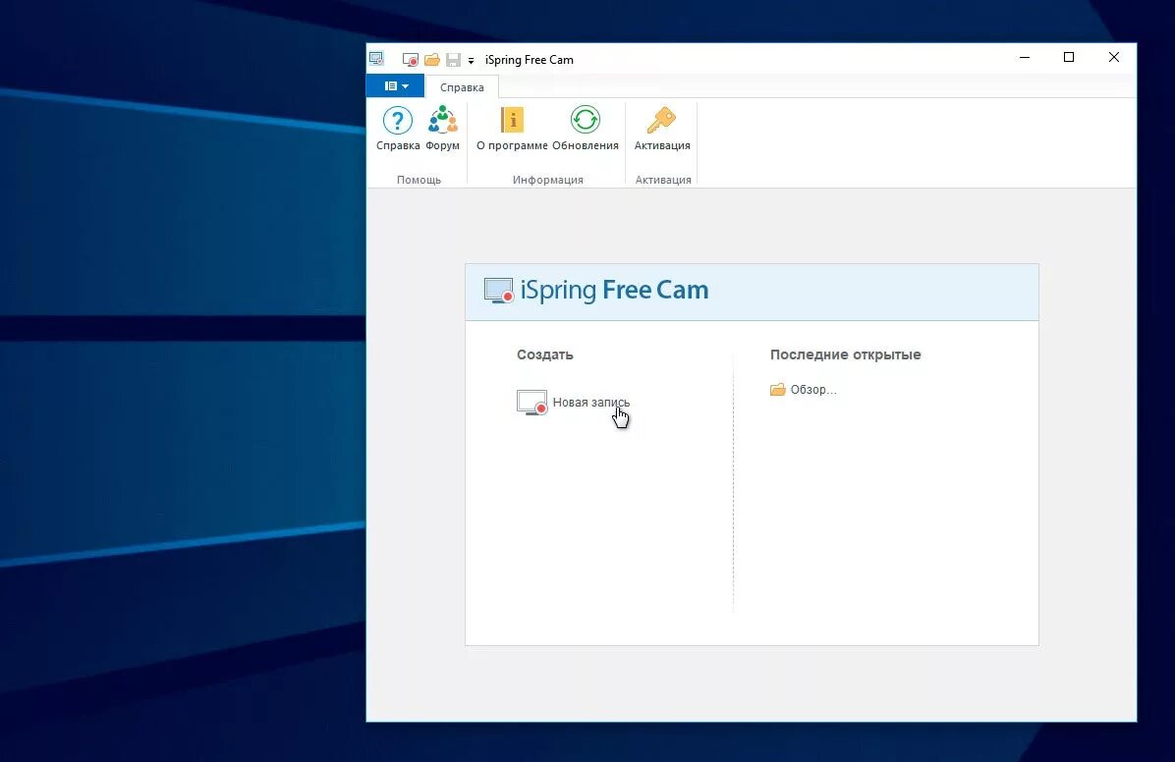Minimize the iSpring Free Cam window
This screenshot has height=762, width=1175.
1025,58
